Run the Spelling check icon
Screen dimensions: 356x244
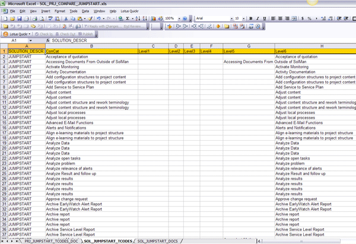50,18
